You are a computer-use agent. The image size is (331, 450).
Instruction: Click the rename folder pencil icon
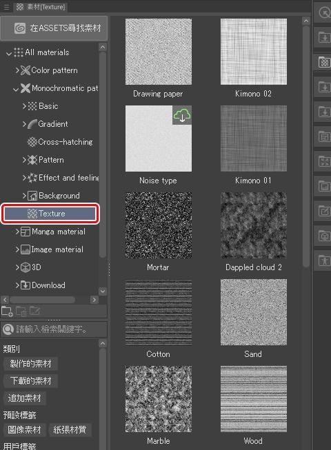[x=34, y=311]
